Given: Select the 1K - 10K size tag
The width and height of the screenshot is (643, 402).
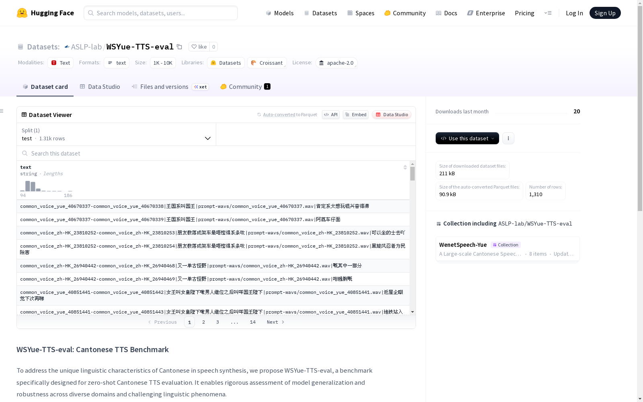Looking at the screenshot, I should tap(163, 63).
